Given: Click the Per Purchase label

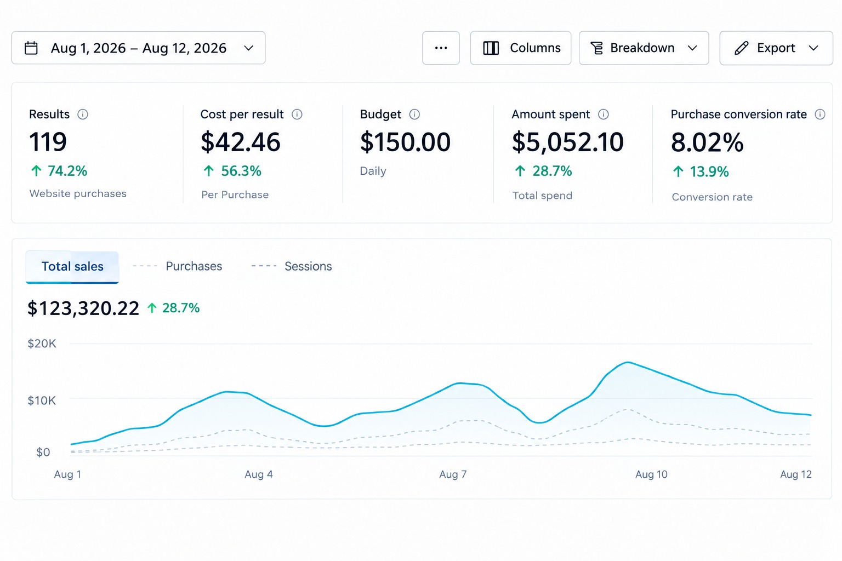Looking at the screenshot, I should pos(235,194).
